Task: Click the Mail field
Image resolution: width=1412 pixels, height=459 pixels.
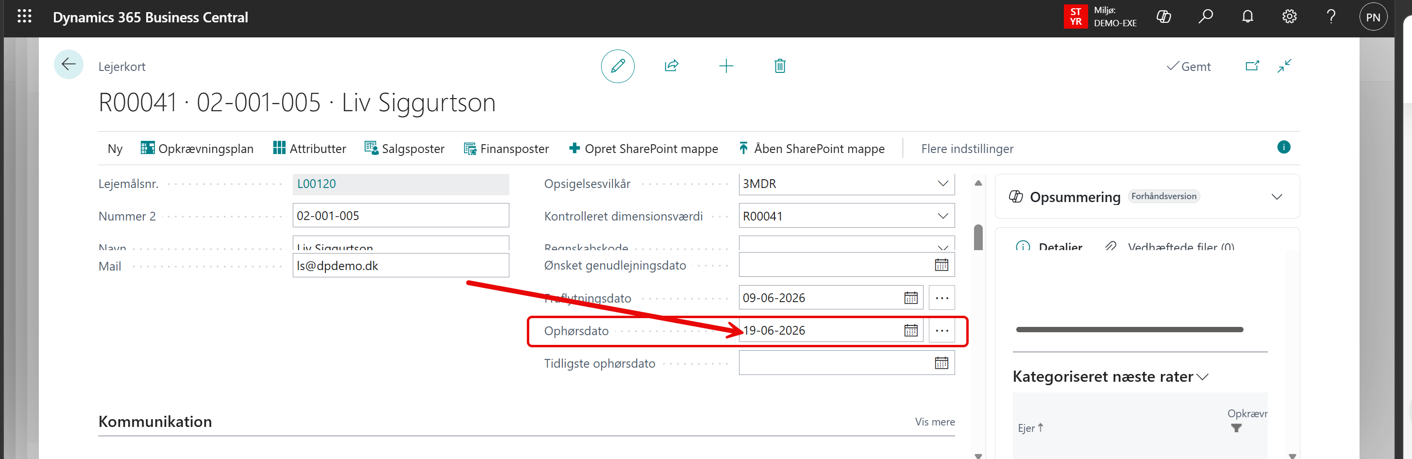Action: [401, 265]
